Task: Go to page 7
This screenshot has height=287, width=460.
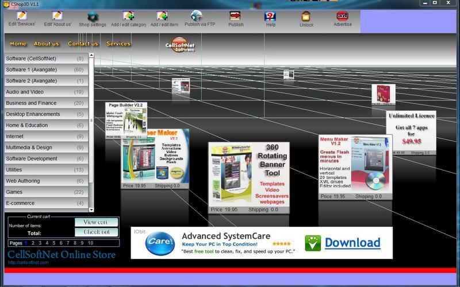Action: coord(68,243)
